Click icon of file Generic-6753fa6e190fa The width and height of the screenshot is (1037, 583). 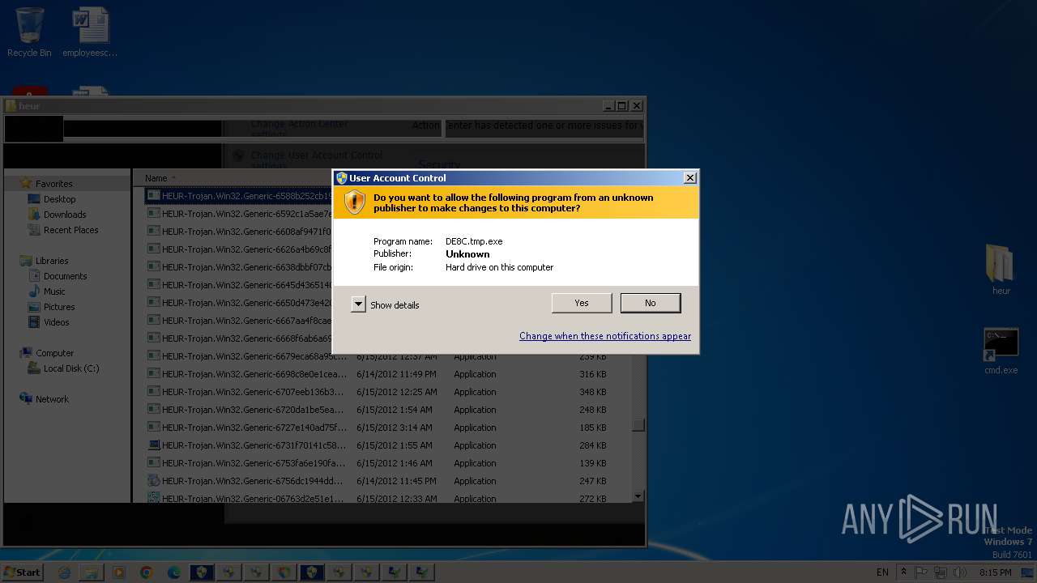point(154,463)
